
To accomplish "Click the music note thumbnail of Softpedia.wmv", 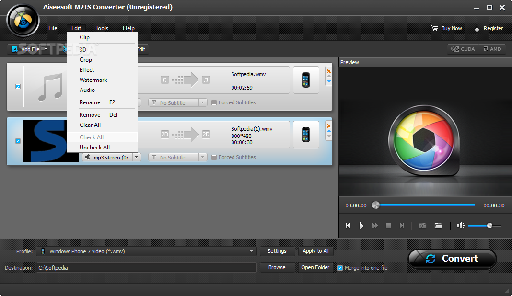I will [45, 87].
